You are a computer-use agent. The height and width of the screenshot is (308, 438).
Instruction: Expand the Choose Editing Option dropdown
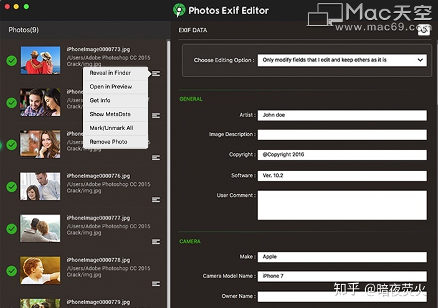point(342,60)
